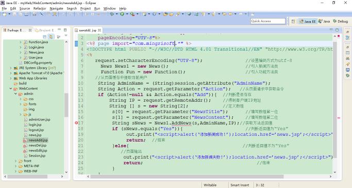352x188 pixels.
Task: Click the New file toolbar icon
Action: pyautogui.click(x=4, y=14)
